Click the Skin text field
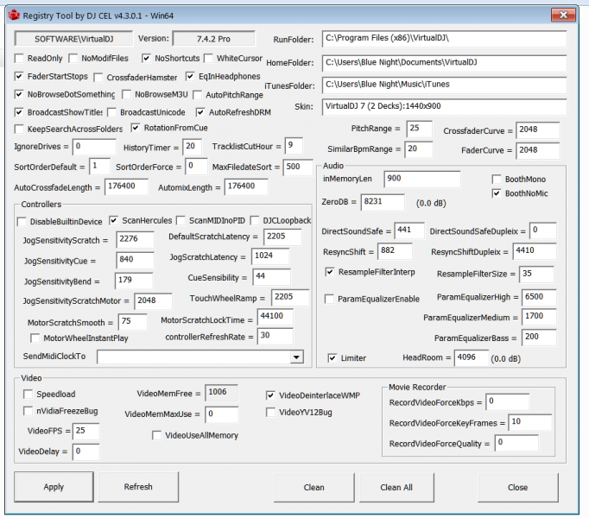The image size is (589, 518). click(443, 106)
